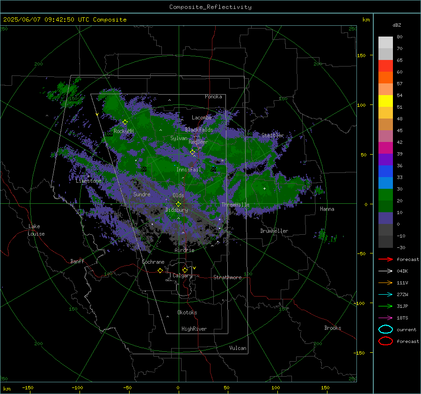Click the Airdrie city label
The height and width of the screenshot is (394, 421).
pos(184,250)
